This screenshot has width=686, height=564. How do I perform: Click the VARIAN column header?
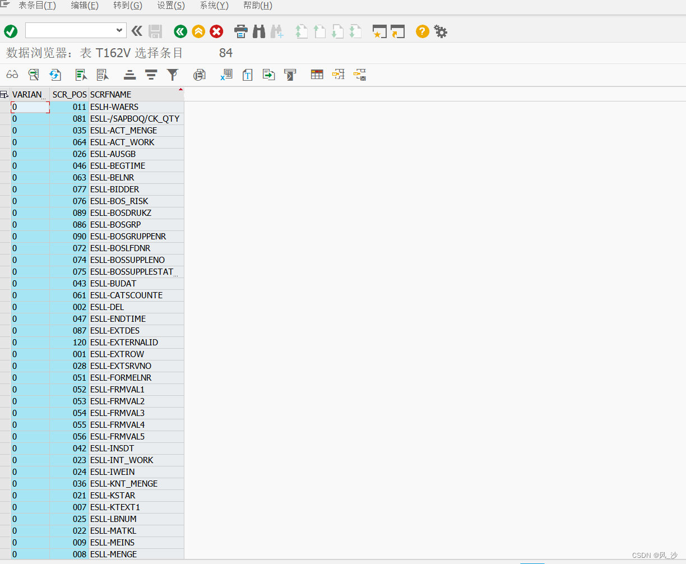pos(30,94)
